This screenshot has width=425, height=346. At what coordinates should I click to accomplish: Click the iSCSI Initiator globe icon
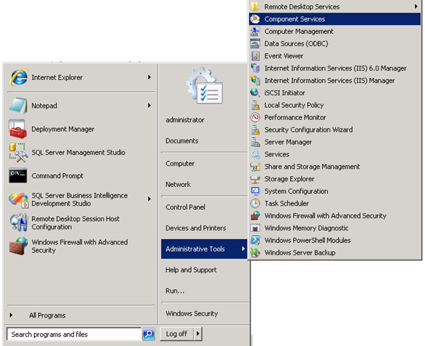pos(255,93)
